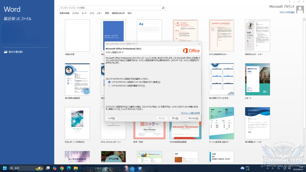Click the ビジネス search suggestion
The height and width of the screenshot is (172, 306).
[76, 13]
